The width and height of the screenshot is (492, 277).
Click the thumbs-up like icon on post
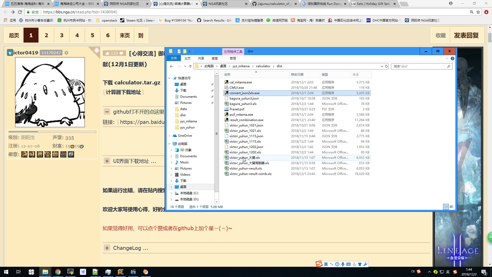(107, 53)
